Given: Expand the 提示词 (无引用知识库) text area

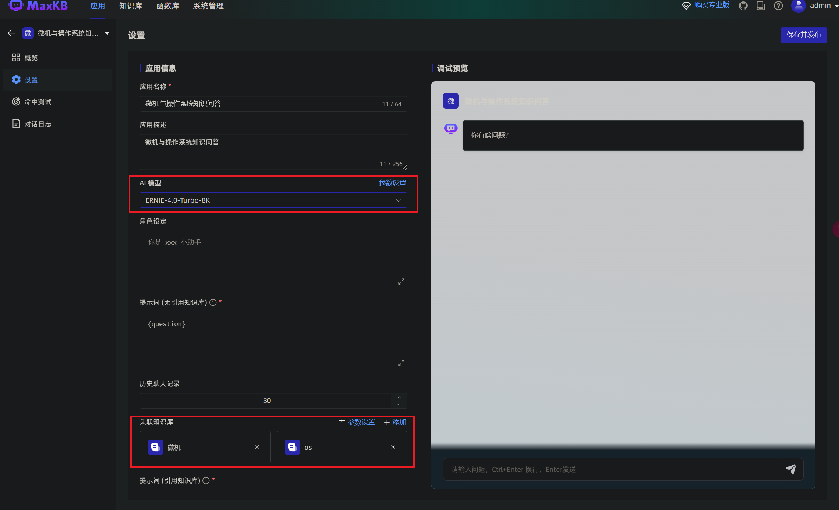Looking at the screenshot, I should point(401,363).
